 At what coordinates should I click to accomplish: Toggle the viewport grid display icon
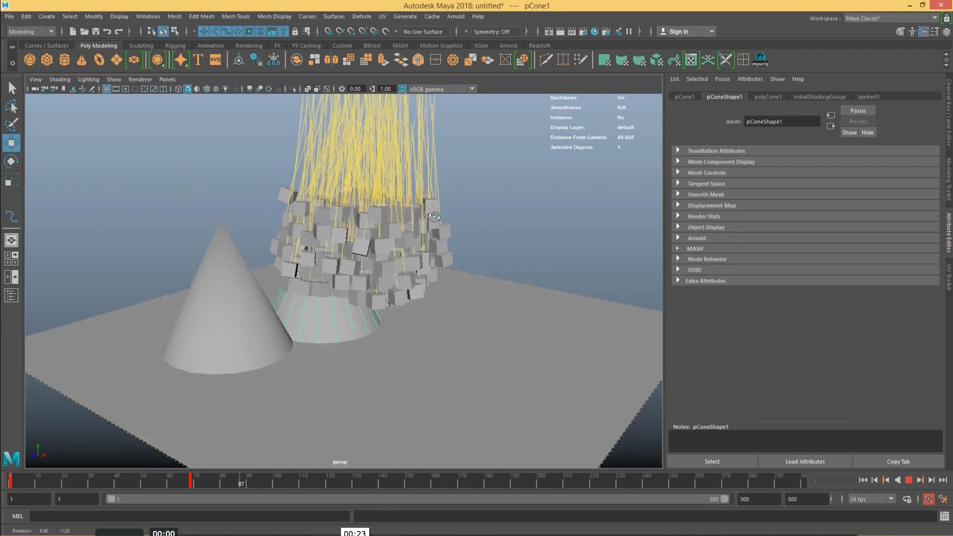click(x=106, y=89)
